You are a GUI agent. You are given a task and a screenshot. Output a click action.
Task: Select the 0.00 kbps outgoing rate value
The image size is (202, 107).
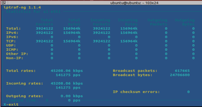tap(72, 96)
